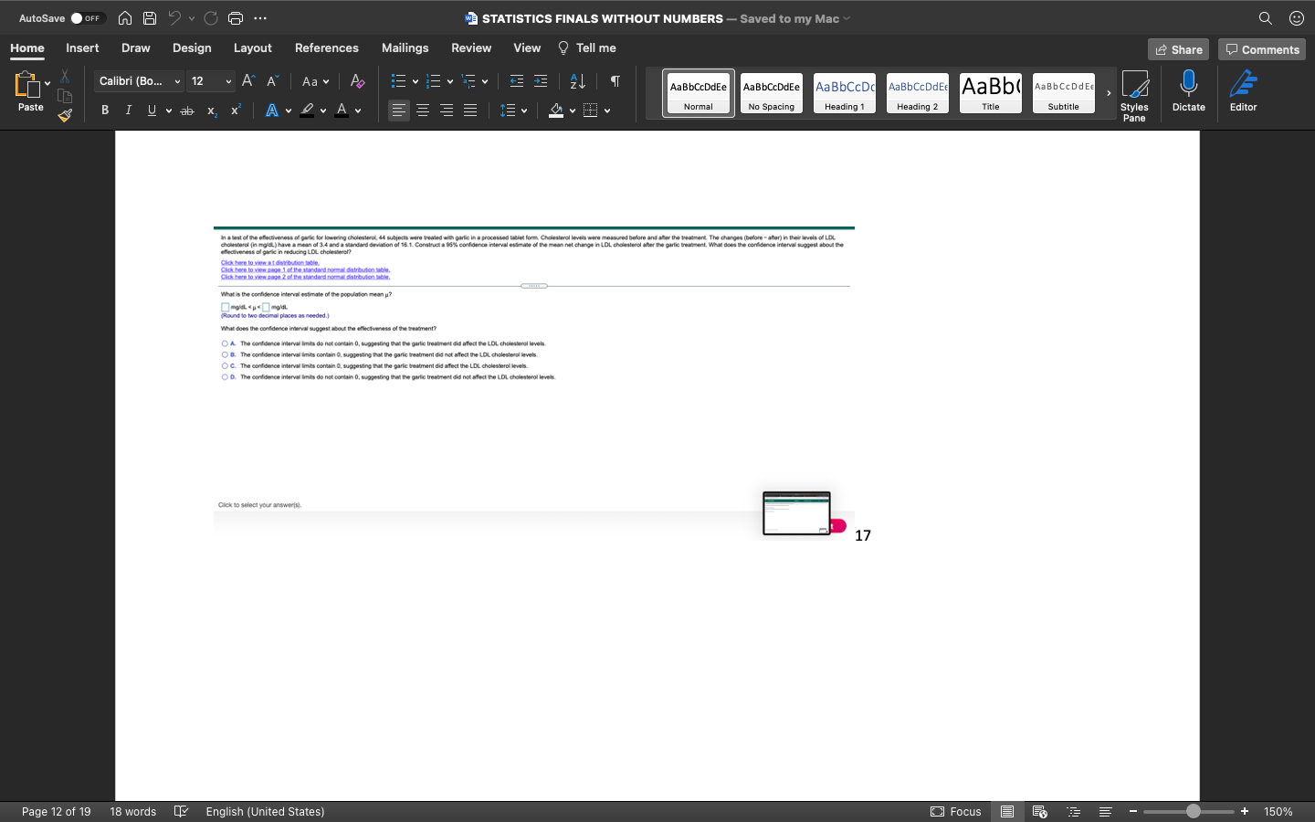Undo the last action

tap(174, 18)
